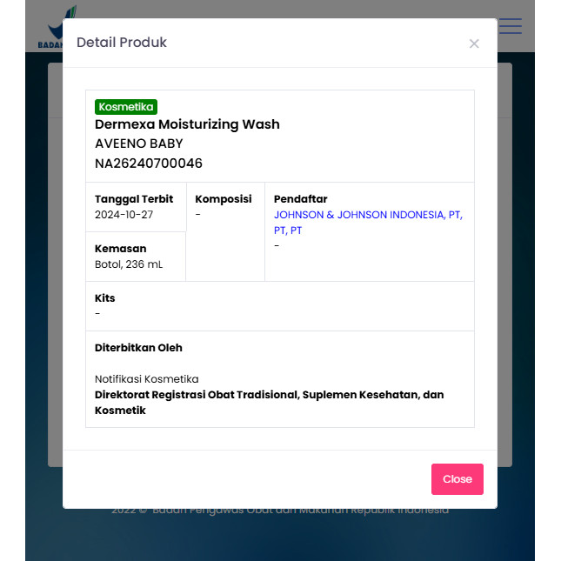Click the Diterbitkan Oleh heading
This screenshot has width=561, height=561.
138,348
